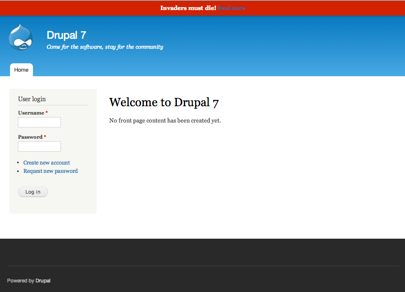The height and width of the screenshot is (292, 405).
Task: Click the Log in button
Action: [x=33, y=192]
